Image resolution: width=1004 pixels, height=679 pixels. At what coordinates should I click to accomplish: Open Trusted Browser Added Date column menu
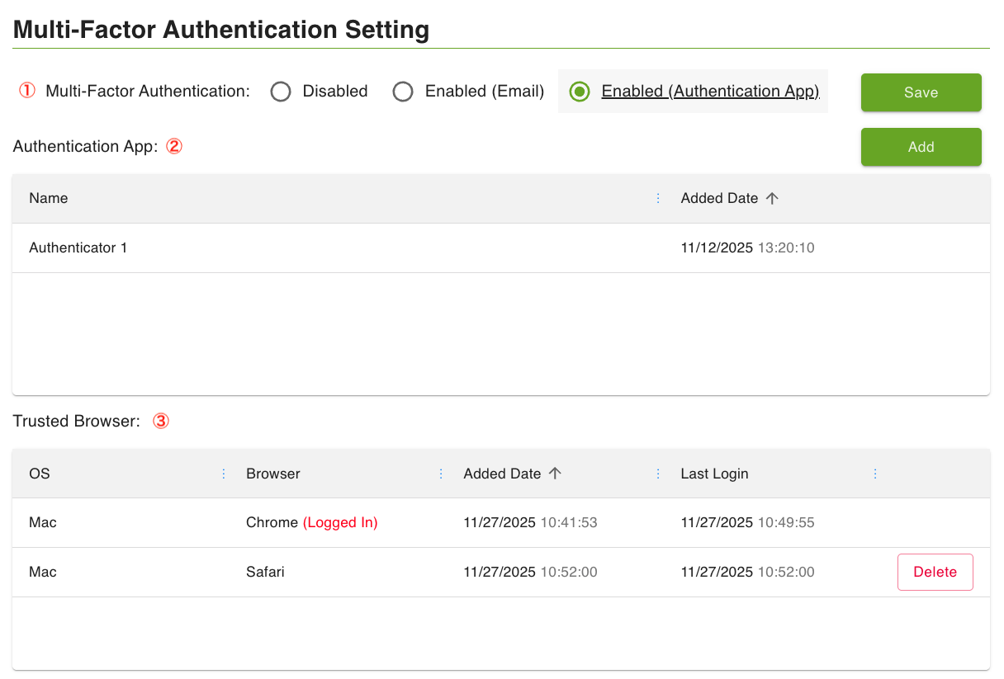click(658, 474)
